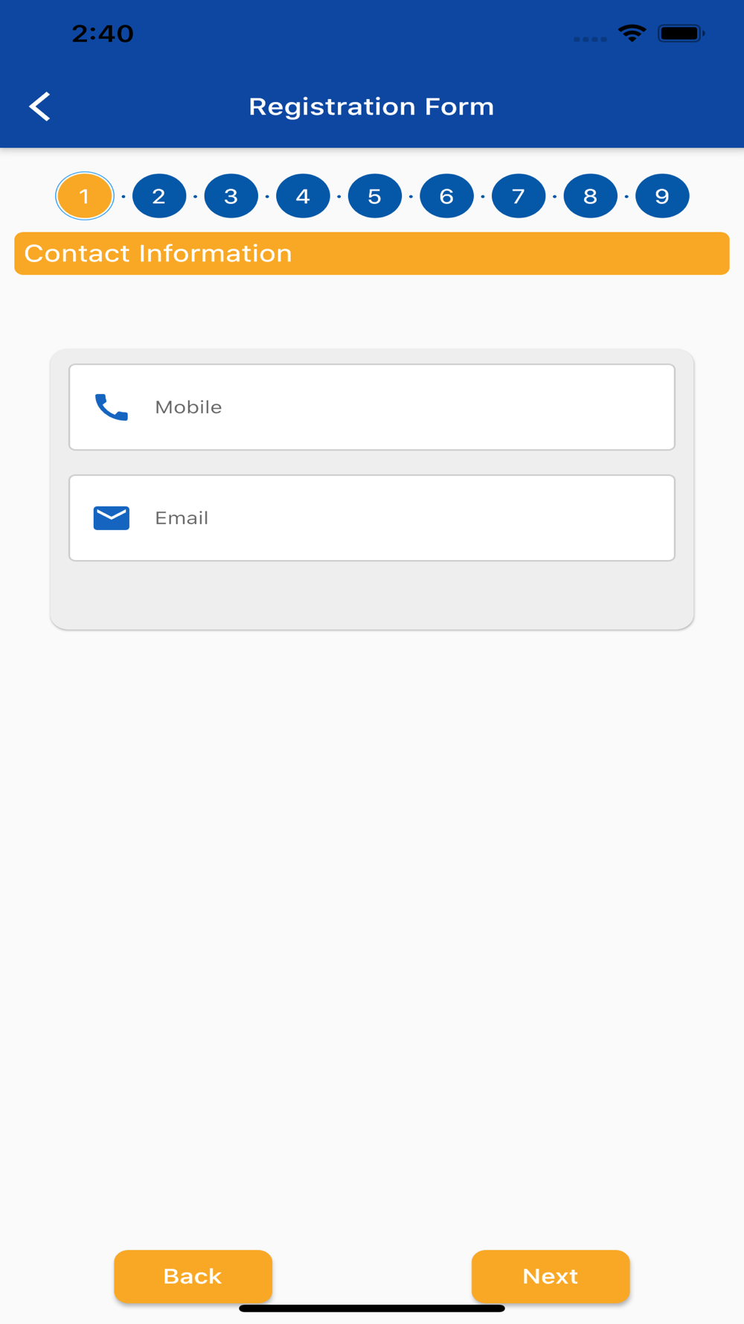Click the envelope icon in the Email field

click(x=112, y=518)
